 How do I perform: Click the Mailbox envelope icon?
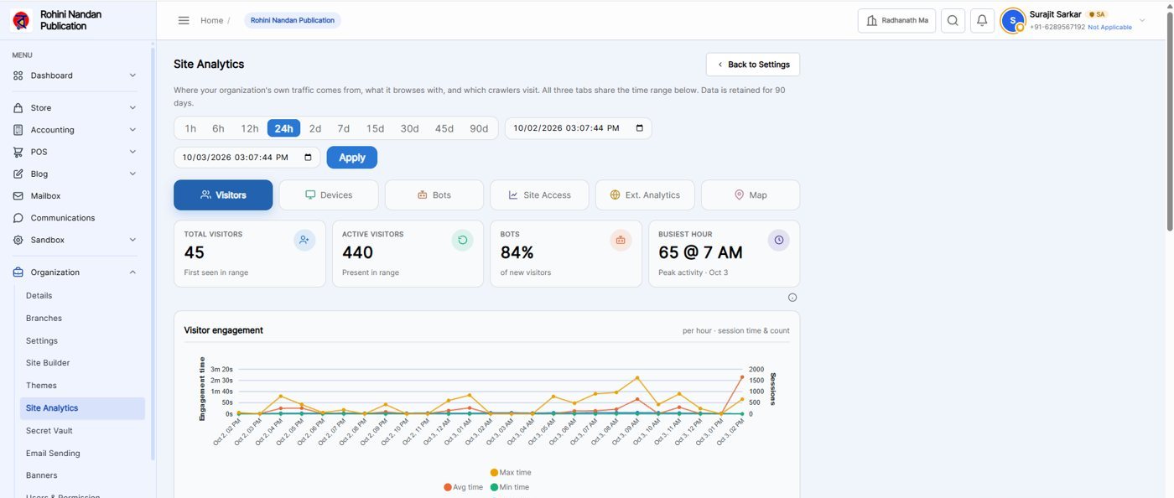pos(18,195)
